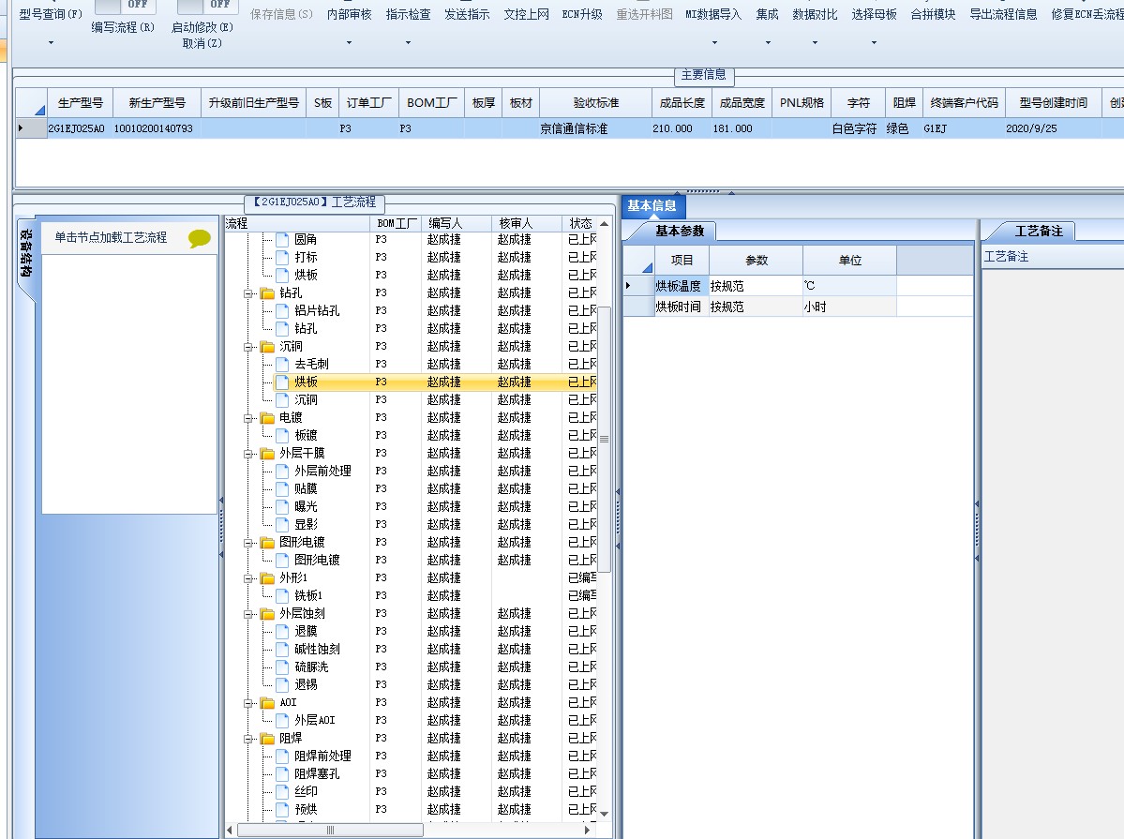Select the 硫脲洗 tree row
This screenshot has width=1124, height=839.
(x=311, y=667)
